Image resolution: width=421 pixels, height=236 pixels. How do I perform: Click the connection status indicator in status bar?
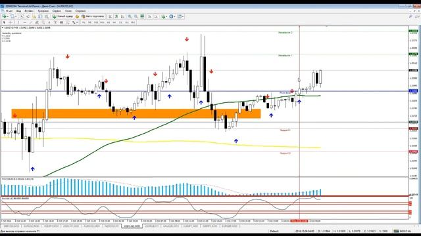point(403,231)
